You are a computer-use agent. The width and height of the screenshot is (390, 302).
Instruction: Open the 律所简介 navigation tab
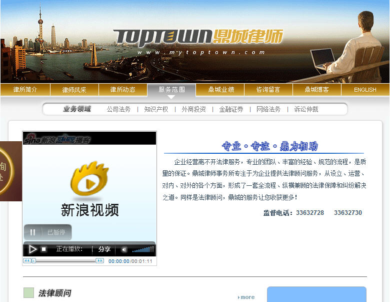click(25, 90)
